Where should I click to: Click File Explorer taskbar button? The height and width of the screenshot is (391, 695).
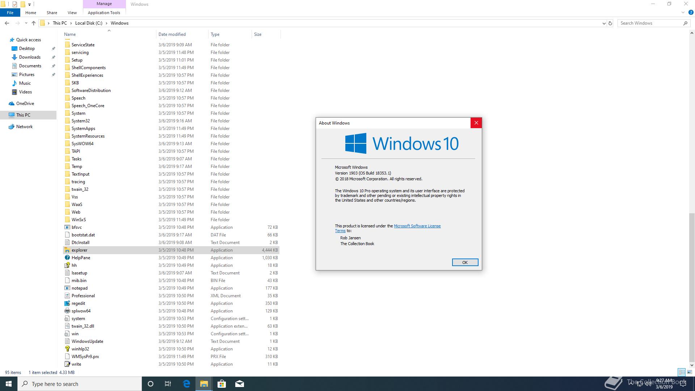pyautogui.click(x=204, y=384)
